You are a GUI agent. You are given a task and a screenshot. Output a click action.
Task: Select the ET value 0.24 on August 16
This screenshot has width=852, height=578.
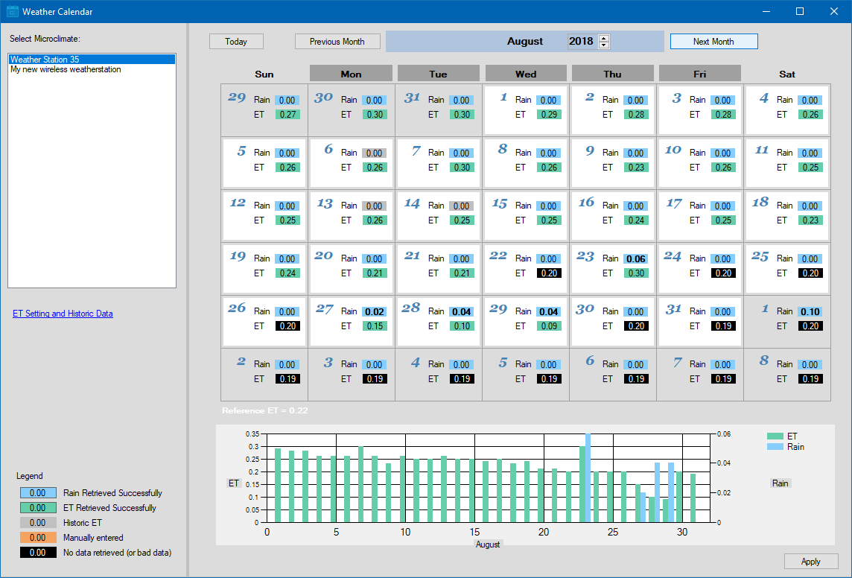pos(636,220)
